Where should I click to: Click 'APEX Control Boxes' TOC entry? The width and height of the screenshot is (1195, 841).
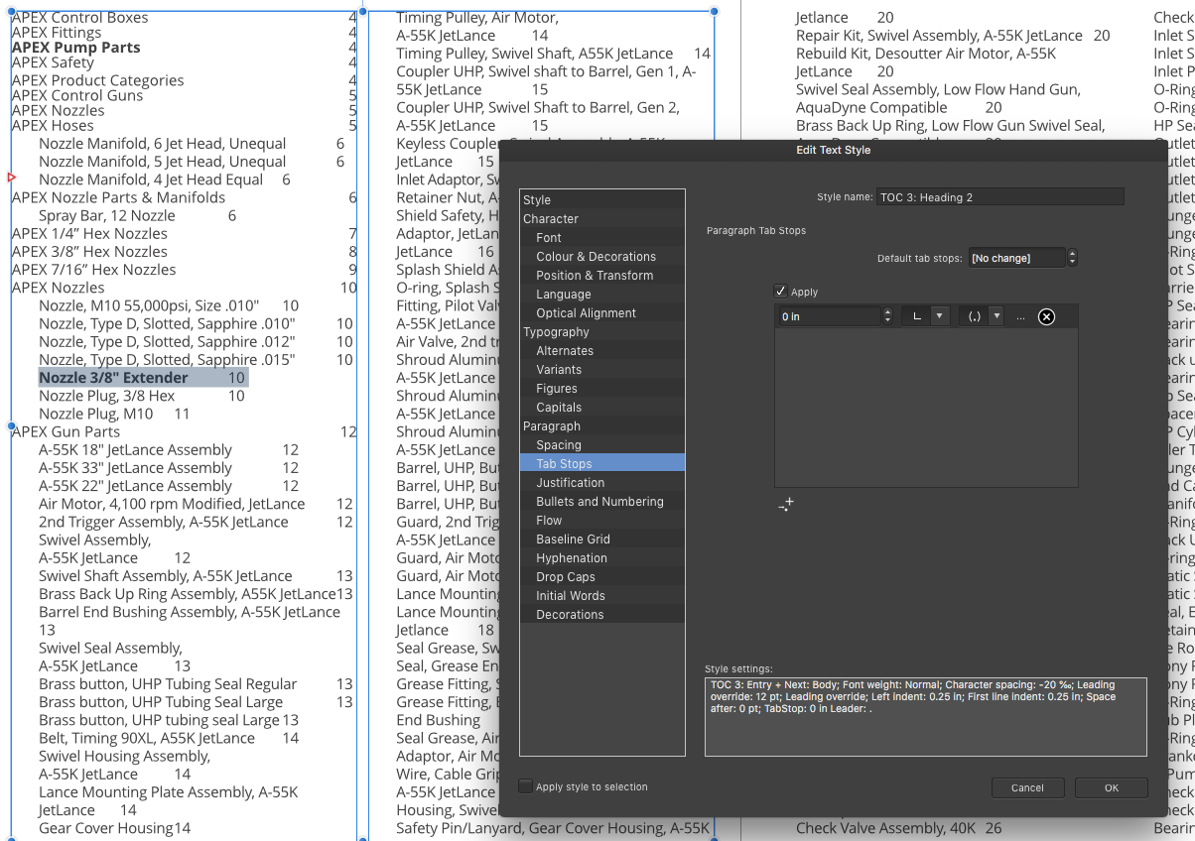pos(79,18)
